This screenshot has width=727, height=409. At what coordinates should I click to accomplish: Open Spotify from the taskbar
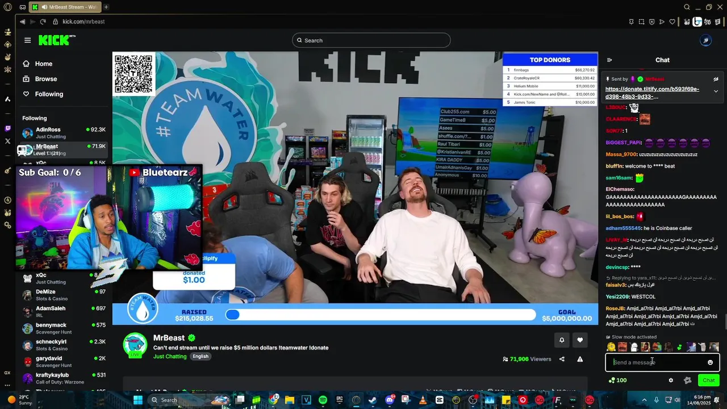coord(323,400)
